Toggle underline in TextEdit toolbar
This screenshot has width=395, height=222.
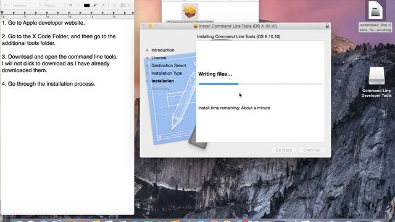tap(114, 6)
